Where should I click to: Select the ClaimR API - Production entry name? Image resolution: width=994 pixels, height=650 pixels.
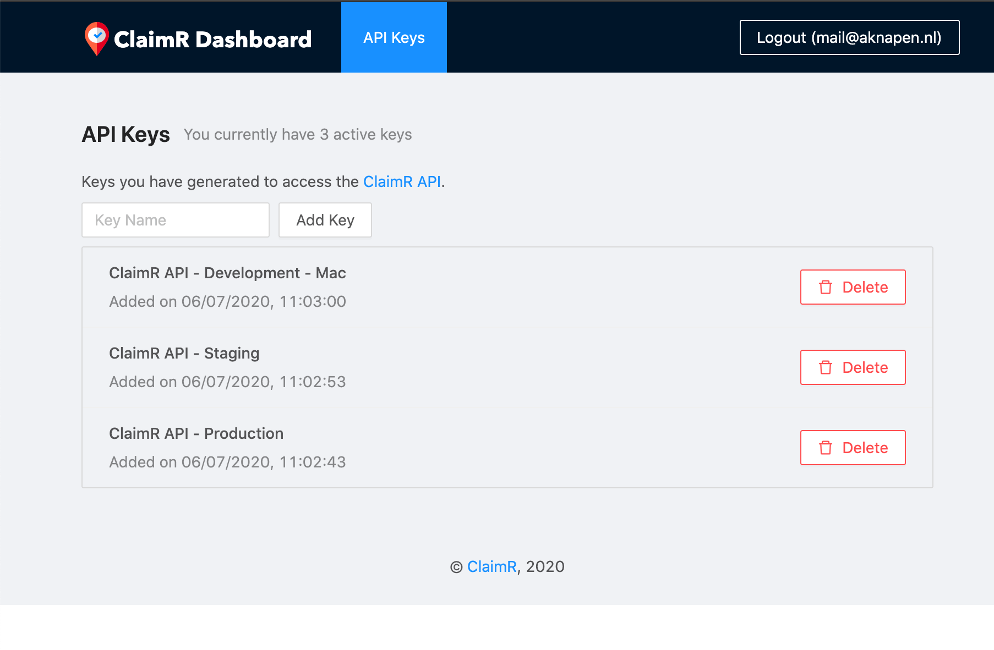coord(196,433)
